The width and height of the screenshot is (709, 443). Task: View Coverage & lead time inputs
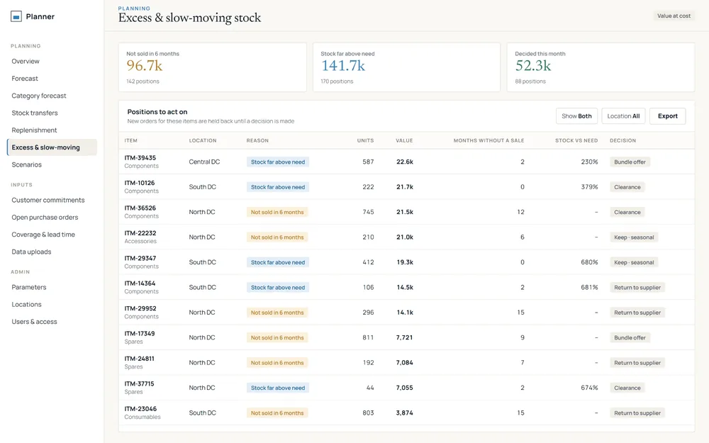tap(43, 235)
